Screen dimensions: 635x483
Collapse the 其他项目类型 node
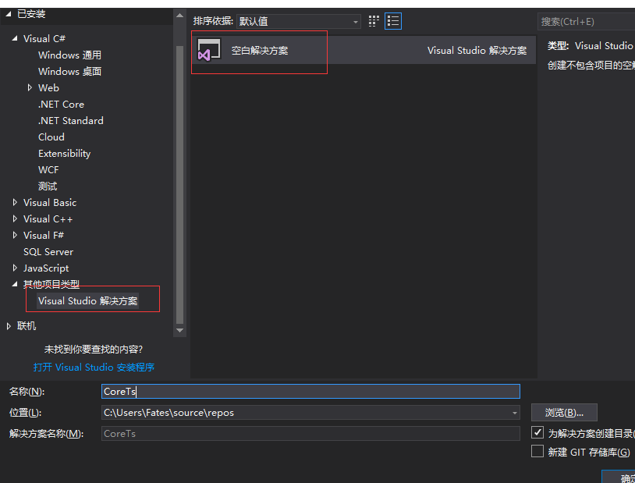pyautogui.click(x=15, y=284)
